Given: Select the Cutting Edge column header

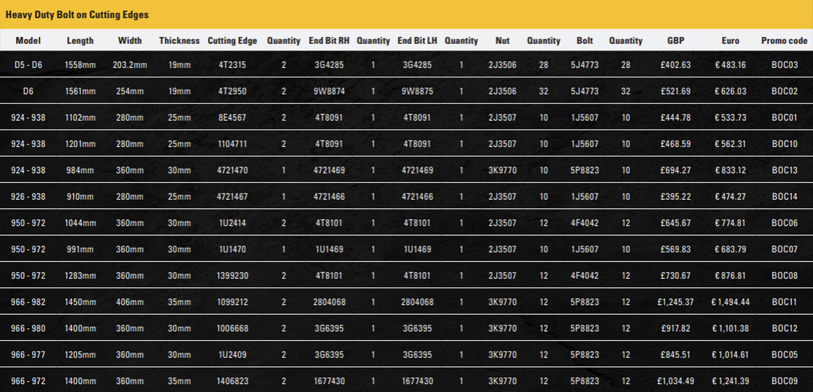Looking at the screenshot, I should [x=232, y=41].
